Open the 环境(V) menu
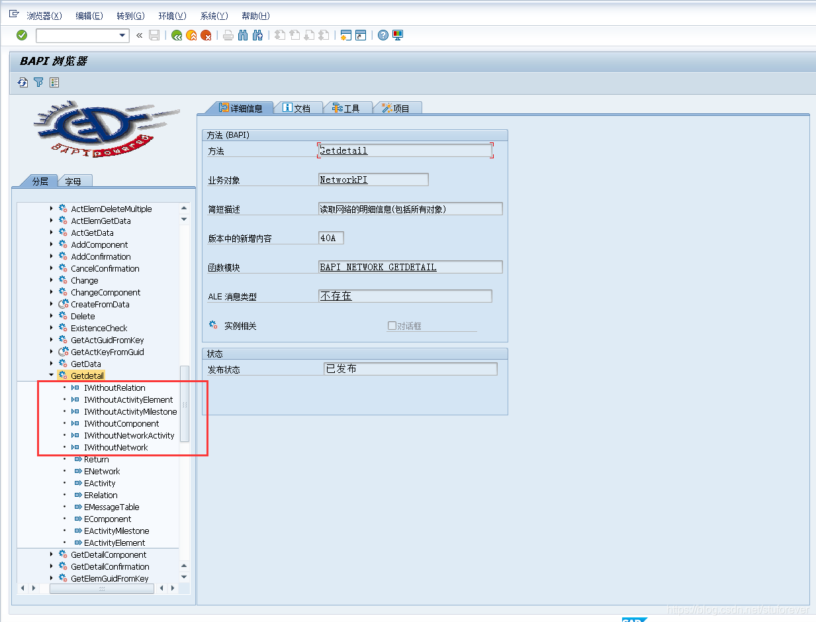 point(172,15)
